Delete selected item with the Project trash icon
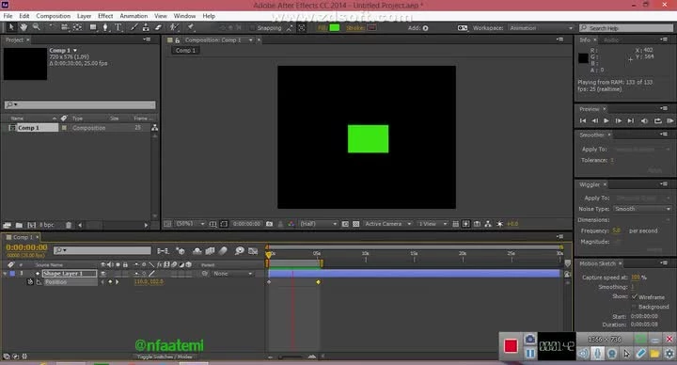The image size is (677, 365). pyautogui.click(x=69, y=225)
